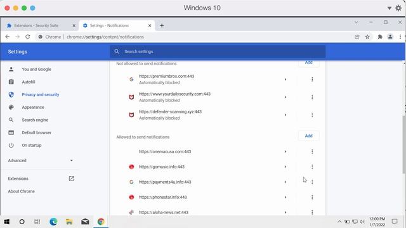
Task: Expand defender-scanning.xyz site details arrow
Action: pos(285,115)
